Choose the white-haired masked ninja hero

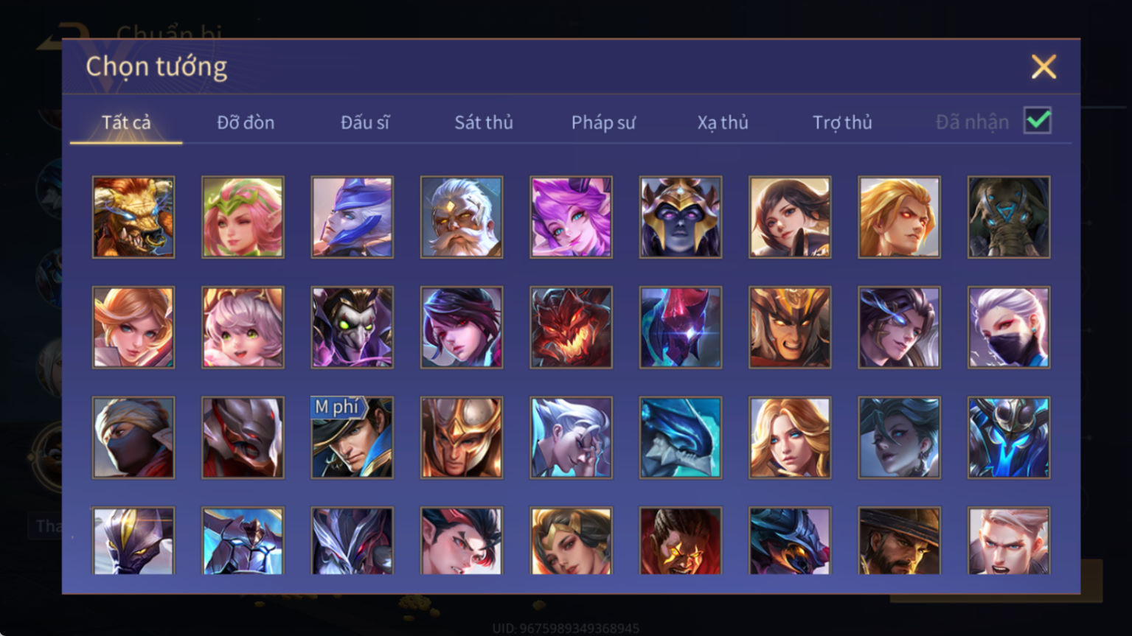pyautogui.click(x=1009, y=327)
